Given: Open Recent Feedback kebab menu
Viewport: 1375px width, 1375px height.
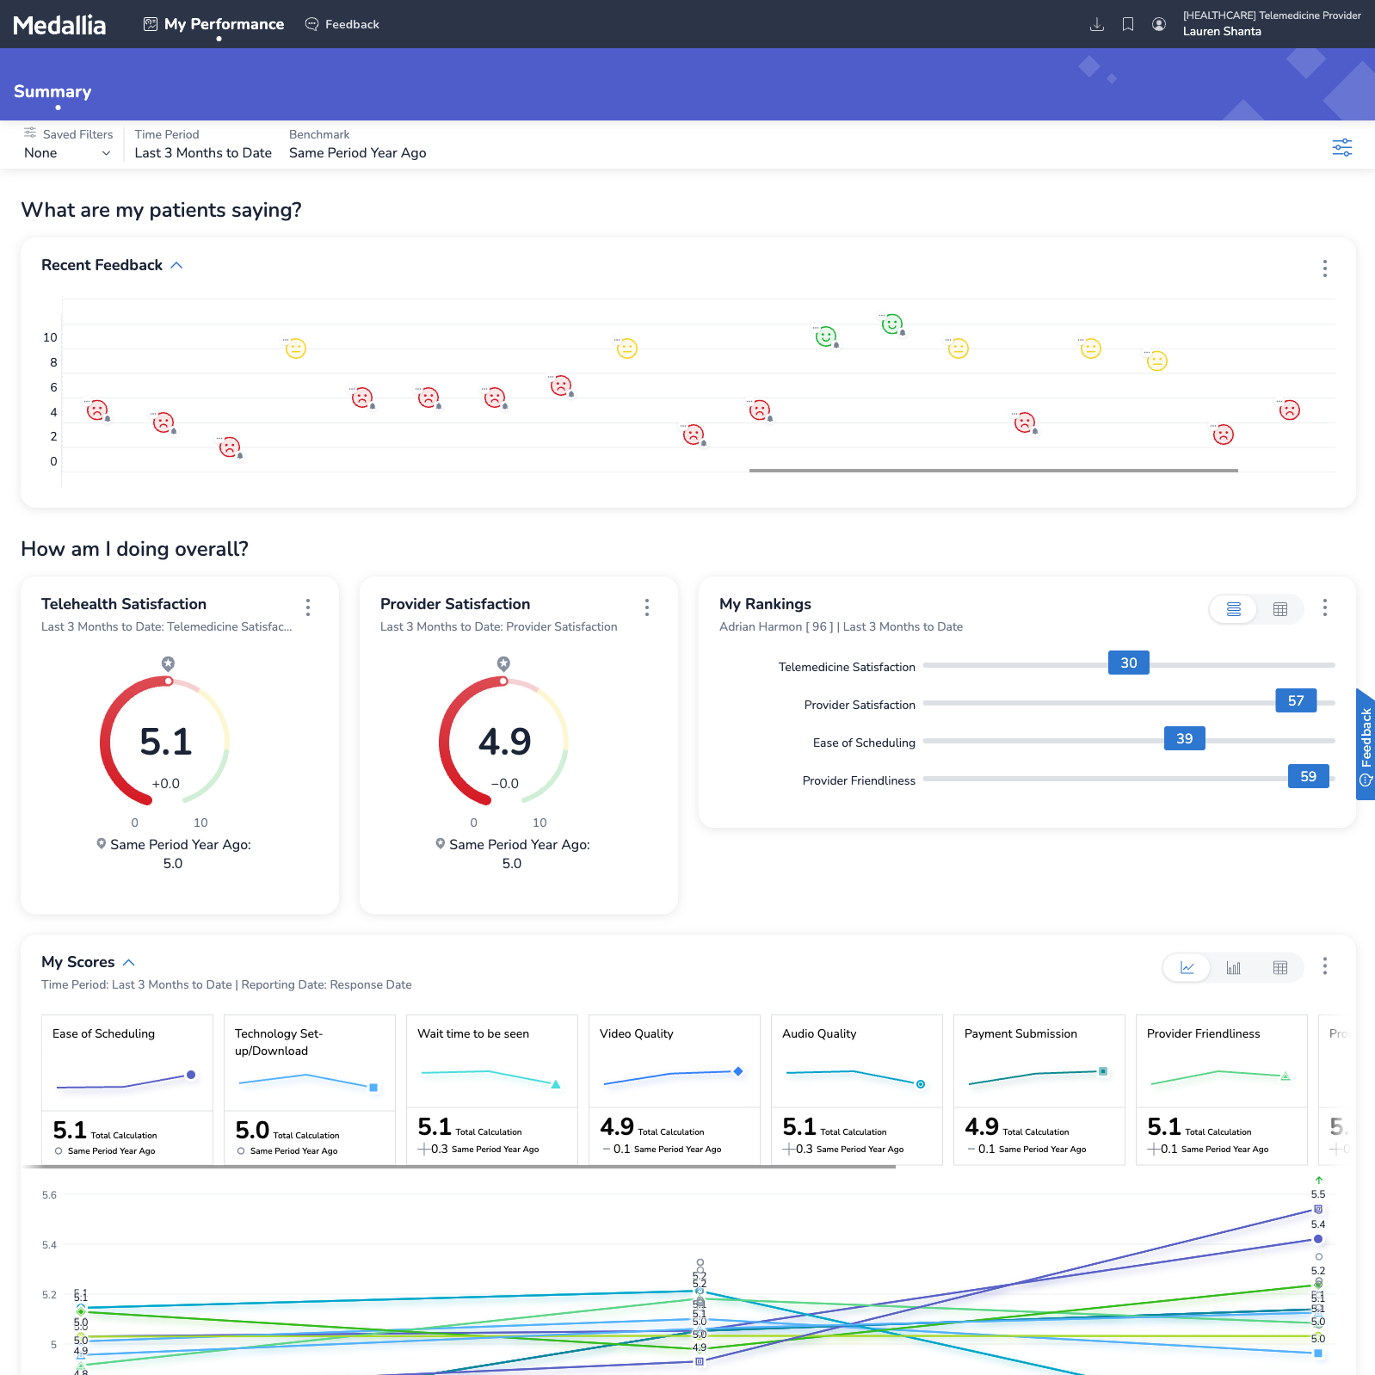Looking at the screenshot, I should [1324, 268].
